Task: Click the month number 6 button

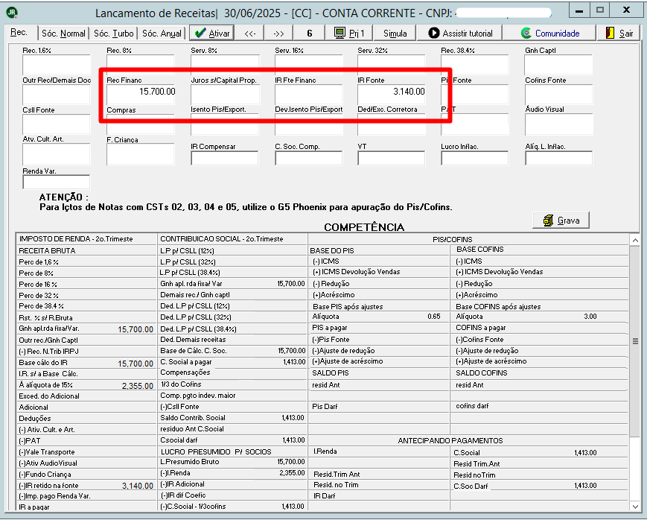Action: (310, 34)
